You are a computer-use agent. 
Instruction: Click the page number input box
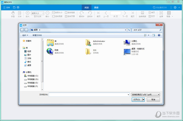pyautogui.click(x=116, y=13)
